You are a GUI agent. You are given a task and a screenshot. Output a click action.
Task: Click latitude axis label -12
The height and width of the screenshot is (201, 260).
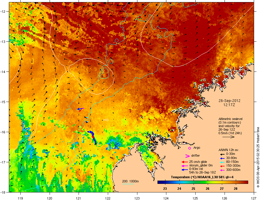[3, 12]
